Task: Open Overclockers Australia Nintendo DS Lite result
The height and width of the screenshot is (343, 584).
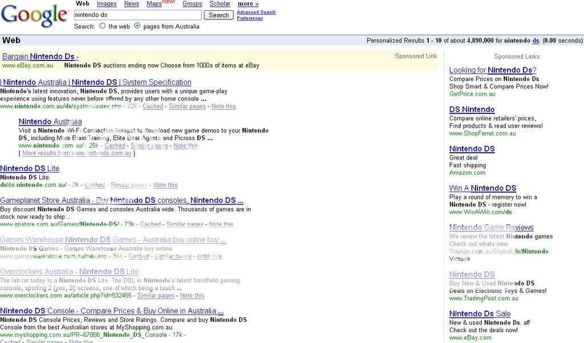Action: pos(69,272)
